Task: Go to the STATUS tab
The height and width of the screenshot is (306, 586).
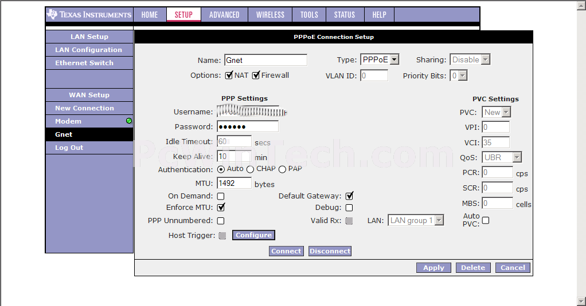Action: (345, 15)
